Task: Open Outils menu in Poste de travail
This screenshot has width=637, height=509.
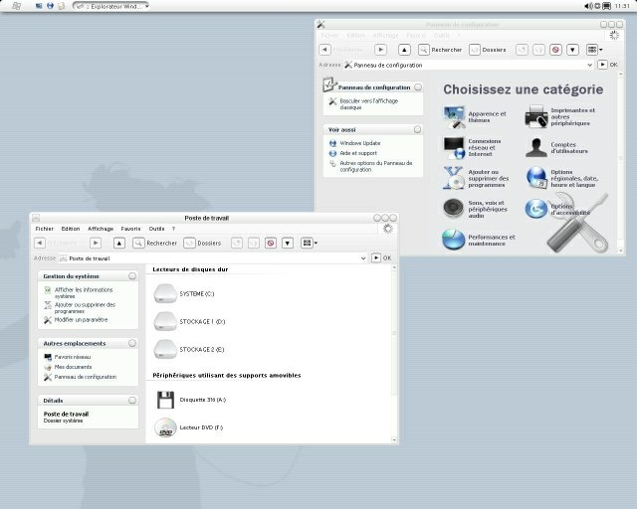Action: click(157, 229)
